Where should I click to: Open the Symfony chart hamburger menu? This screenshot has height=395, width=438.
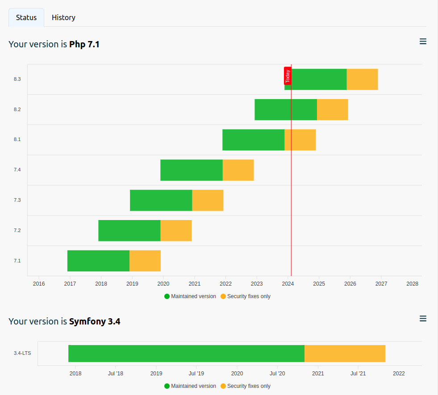pos(423,319)
